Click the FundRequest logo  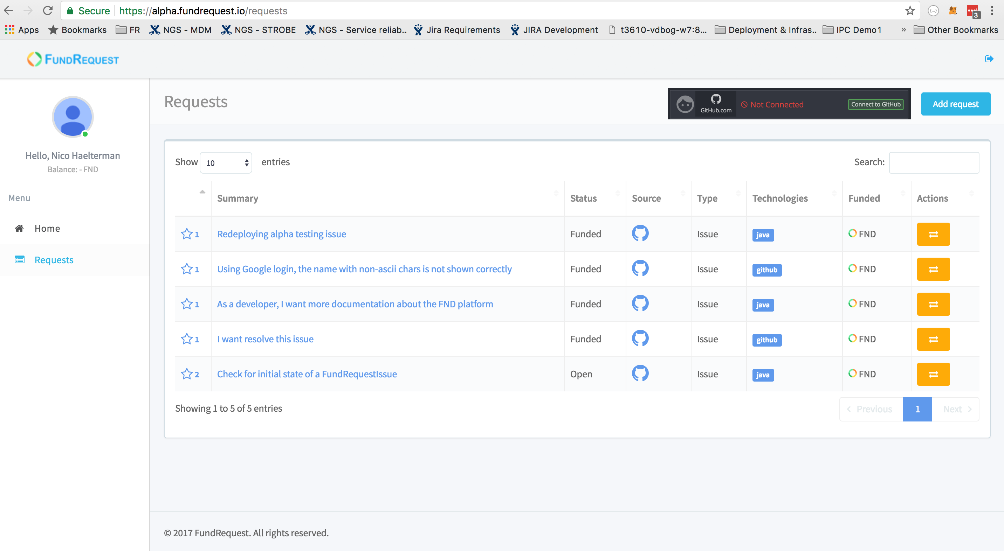click(x=73, y=59)
